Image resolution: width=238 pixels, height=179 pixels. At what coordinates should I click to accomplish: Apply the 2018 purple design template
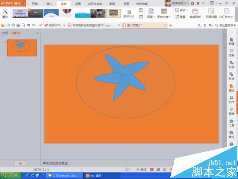pos(20,13)
